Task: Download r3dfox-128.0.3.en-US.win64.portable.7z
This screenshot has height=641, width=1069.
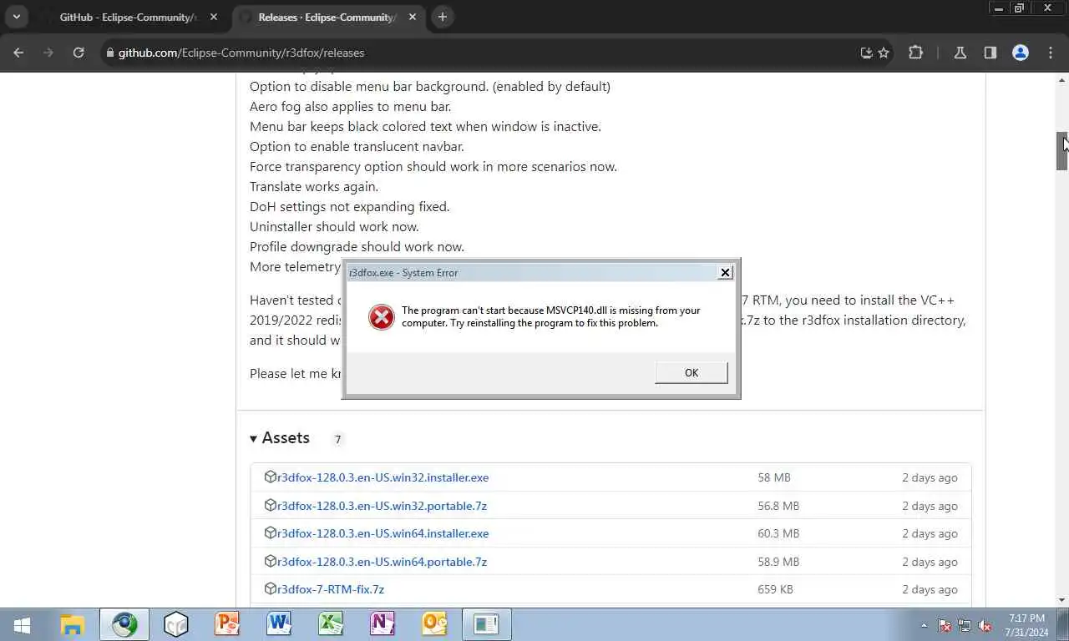Action: pyautogui.click(x=382, y=562)
